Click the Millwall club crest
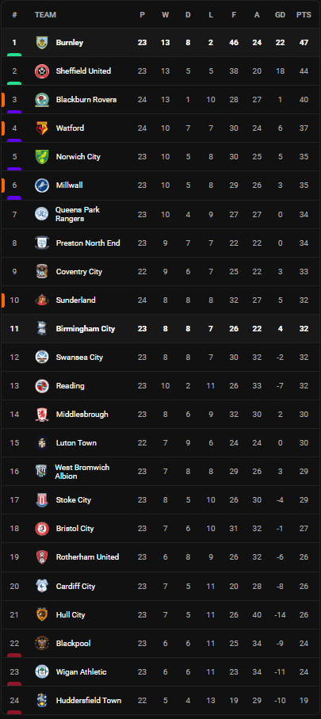This screenshot has height=719, width=321. [42, 185]
